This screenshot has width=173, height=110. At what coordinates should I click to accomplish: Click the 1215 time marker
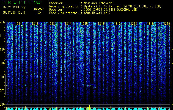(84, 23)
